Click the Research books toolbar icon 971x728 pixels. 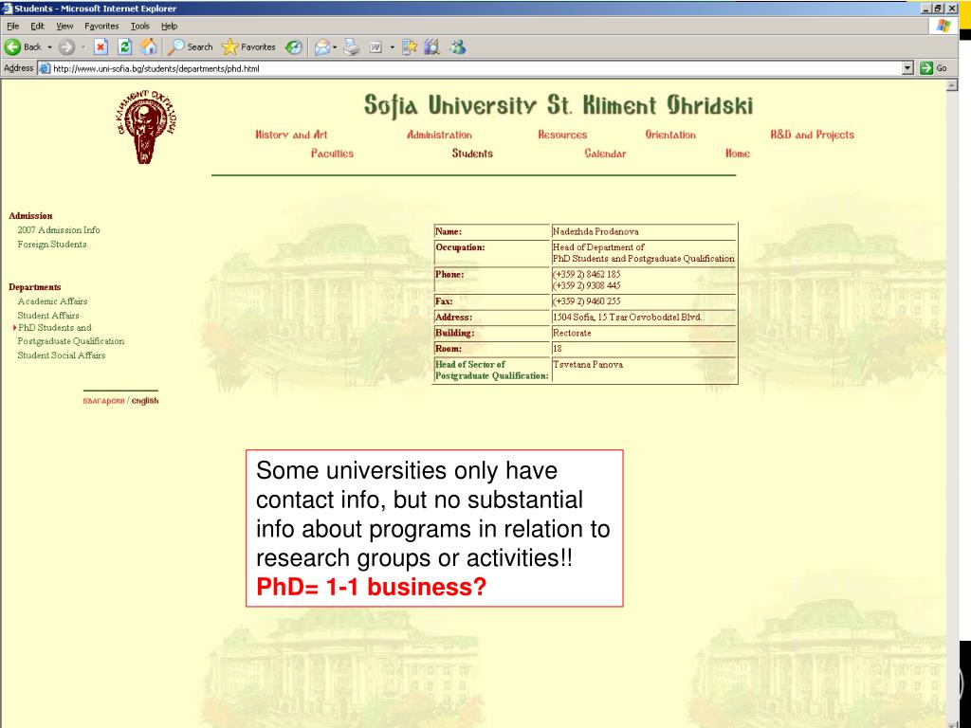(x=432, y=47)
